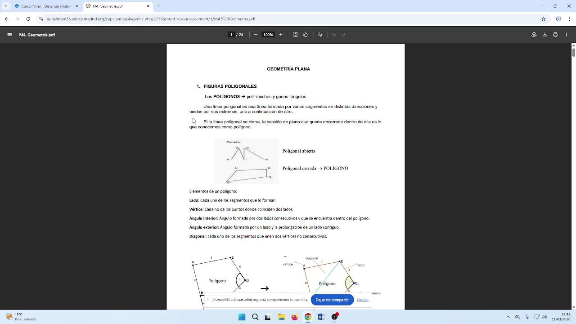The image size is (576, 324).
Task: Open the PDF viewer more actions menu
Action: click(567, 35)
